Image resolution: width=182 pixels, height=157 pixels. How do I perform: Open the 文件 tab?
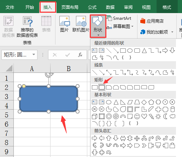[10, 7]
